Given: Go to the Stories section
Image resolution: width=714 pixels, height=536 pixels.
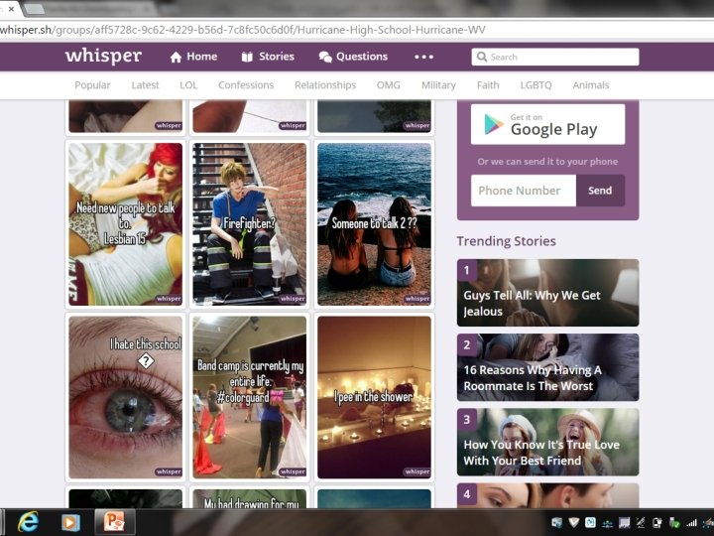Looking at the screenshot, I should coord(268,57).
